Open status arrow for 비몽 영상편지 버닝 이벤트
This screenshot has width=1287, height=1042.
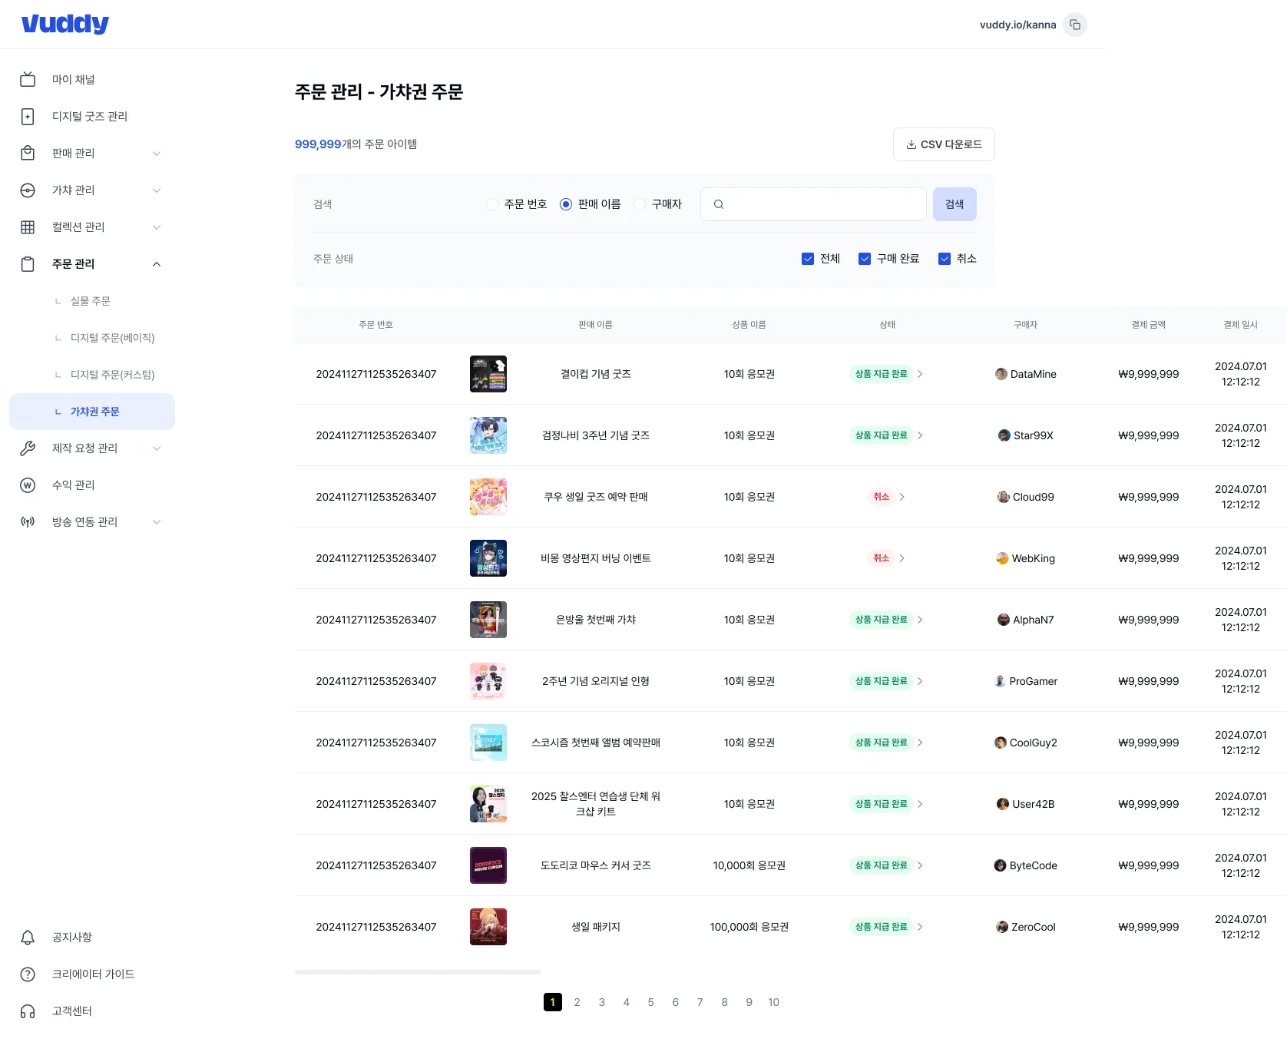click(902, 558)
